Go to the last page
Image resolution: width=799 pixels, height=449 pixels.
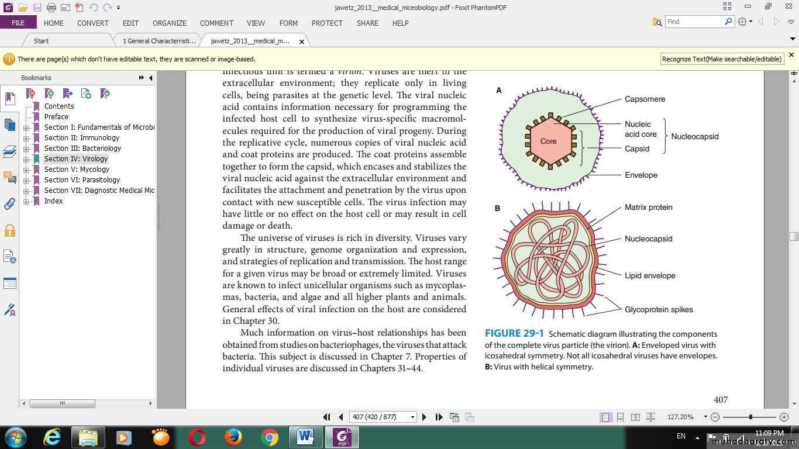point(439,417)
